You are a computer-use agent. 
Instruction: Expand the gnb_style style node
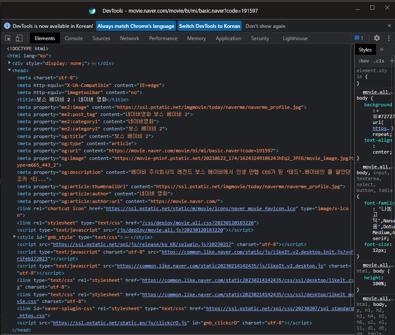[x=14, y=237]
